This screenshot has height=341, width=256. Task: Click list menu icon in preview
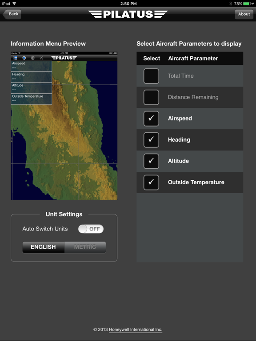coord(15,58)
